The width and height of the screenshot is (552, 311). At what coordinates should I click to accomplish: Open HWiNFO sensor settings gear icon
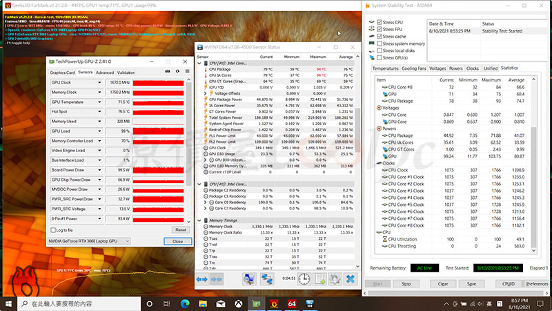click(x=335, y=279)
